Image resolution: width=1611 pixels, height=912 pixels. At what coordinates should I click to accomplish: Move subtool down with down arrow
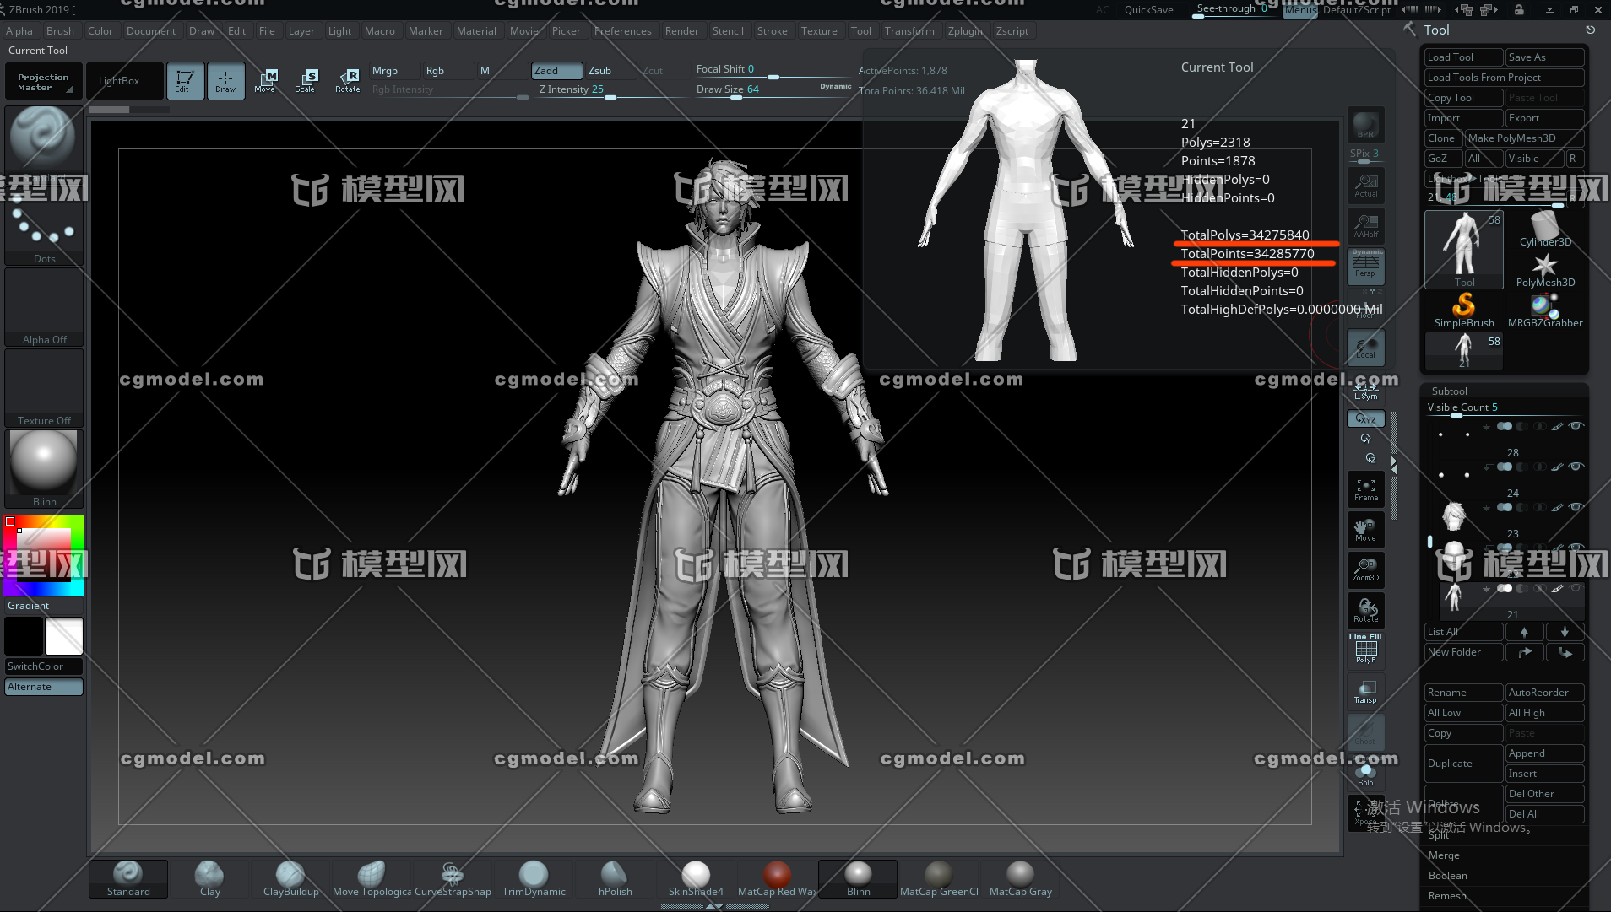pyautogui.click(x=1565, y=632)
